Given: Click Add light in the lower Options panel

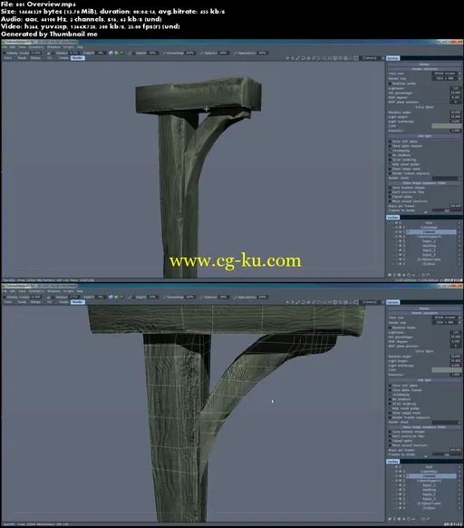Looking at the screenshot, I should 424,380.
